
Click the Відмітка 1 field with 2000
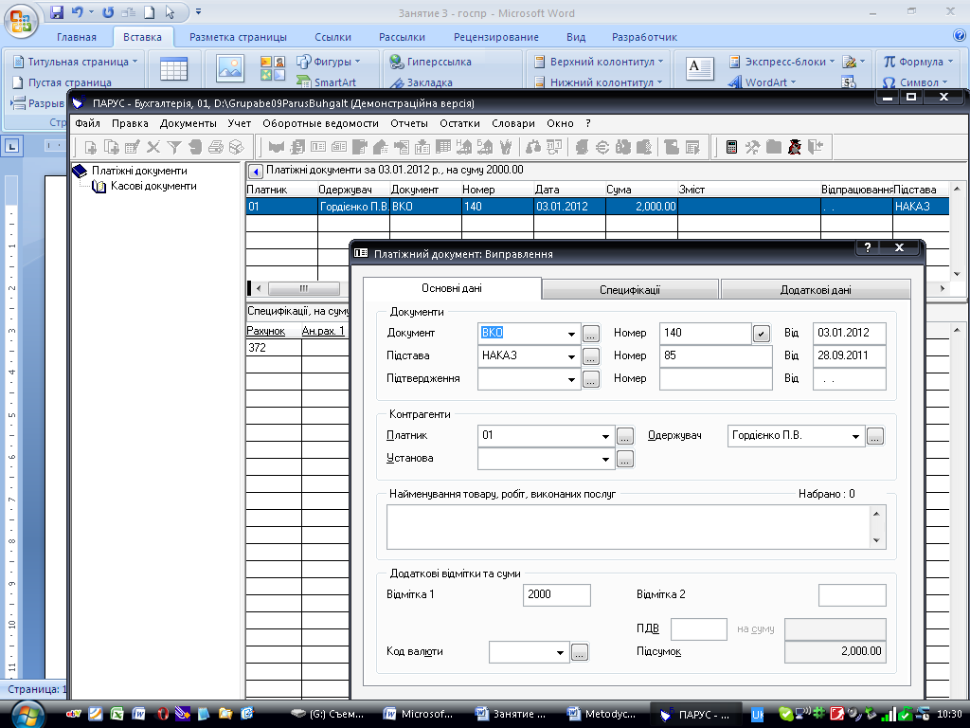[x=557, y=595]
